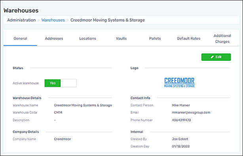
Task: Click the pencil icon in Edit button
Action: (212, 57)
